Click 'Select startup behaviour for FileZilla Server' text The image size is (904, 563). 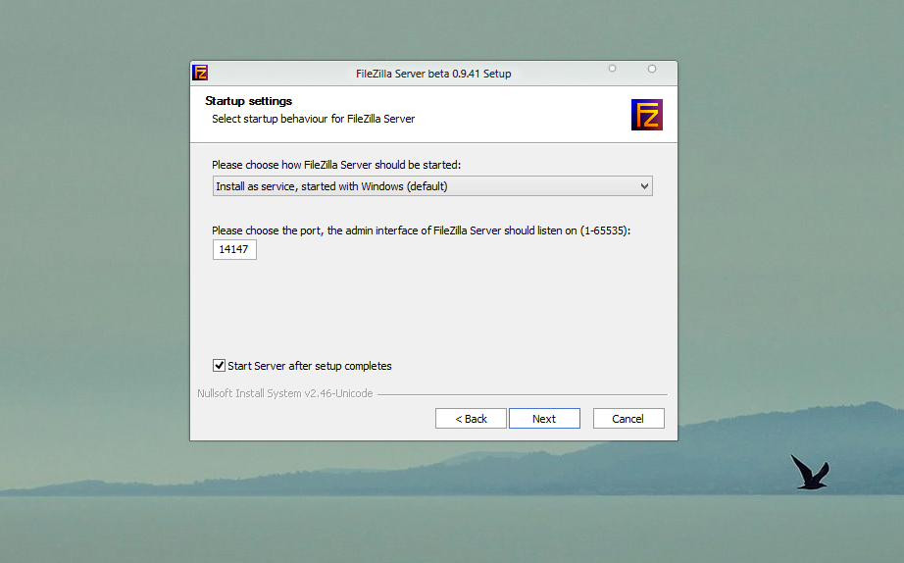[313, 119]
